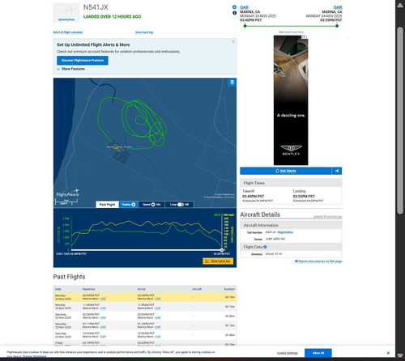
Task: Click the blue settings icon beside OAR
Action: [x=234, y=7]
